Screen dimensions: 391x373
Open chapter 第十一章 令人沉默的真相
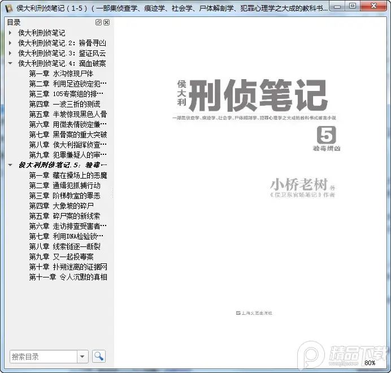click(68, 277)
